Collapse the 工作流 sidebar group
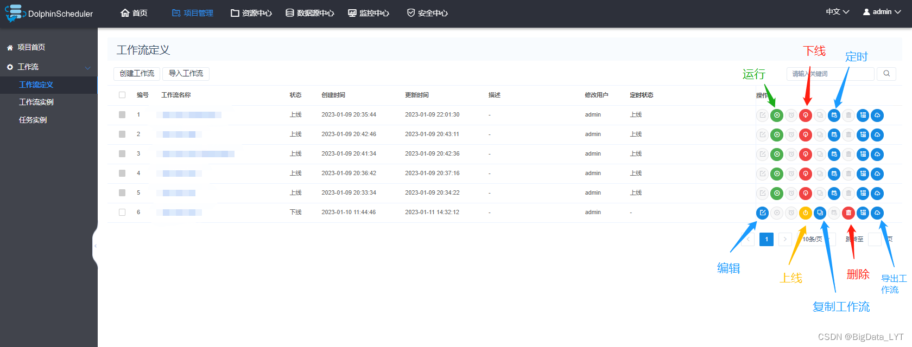Screen dimensions: 912x347 click(49, 67)
